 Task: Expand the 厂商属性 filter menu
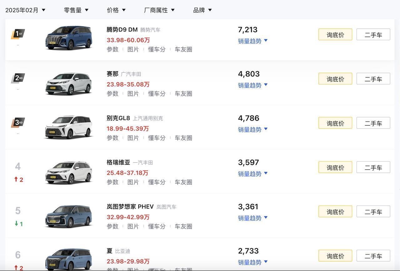point(159,10)
